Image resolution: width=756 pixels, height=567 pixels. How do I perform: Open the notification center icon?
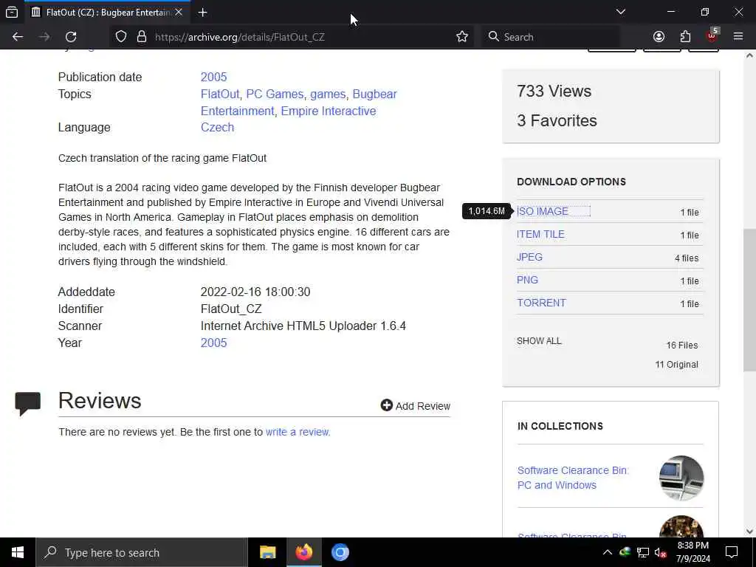(x=732, y=552)
